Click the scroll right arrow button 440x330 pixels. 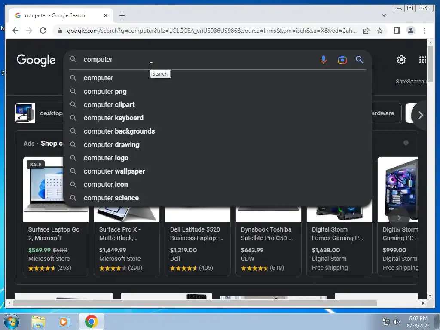pos(423,303)
